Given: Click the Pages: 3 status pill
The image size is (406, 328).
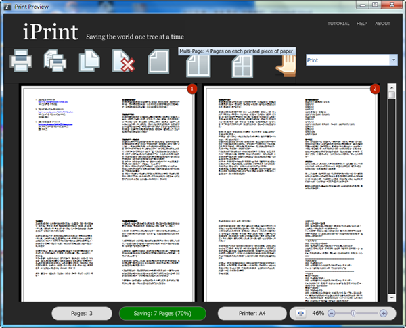Looking at the screenshot, I should pyautogui.click(x=82, y=314).
